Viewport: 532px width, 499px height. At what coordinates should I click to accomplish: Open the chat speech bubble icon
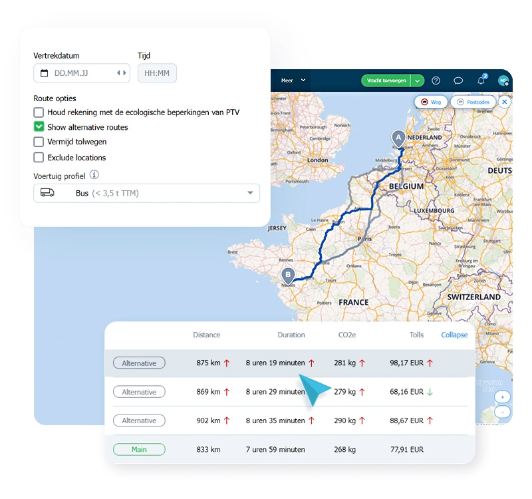click(x=458, y=81)
